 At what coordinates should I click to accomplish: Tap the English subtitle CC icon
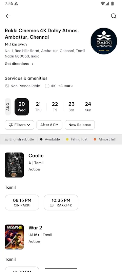click(x=6, y=139)
